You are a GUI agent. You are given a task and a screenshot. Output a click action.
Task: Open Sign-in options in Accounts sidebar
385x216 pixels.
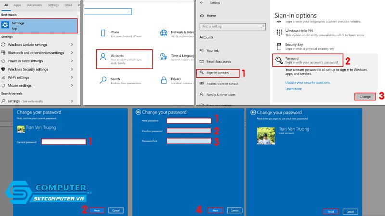[x=218, y=73]
